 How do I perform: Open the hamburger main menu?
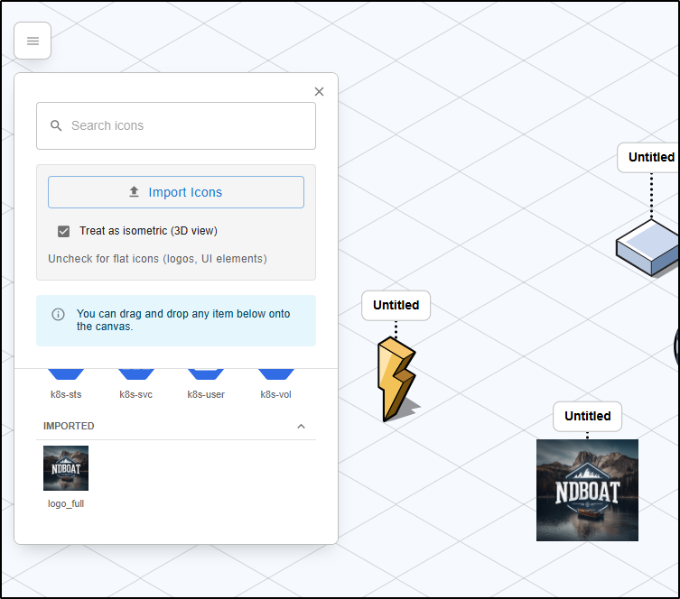click(33, 41)
